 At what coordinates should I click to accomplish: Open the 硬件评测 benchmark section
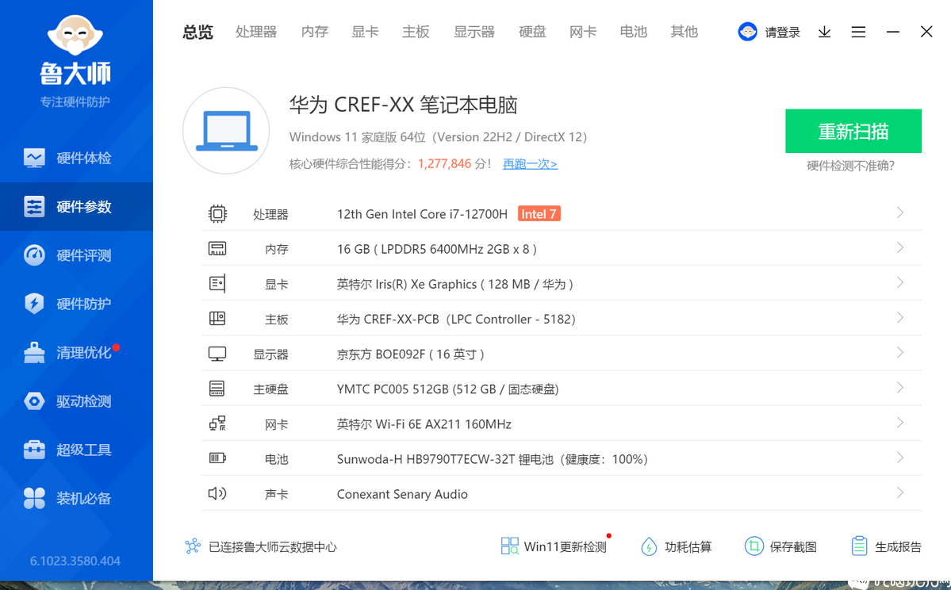pyautogui.click(x=76, y=255)
